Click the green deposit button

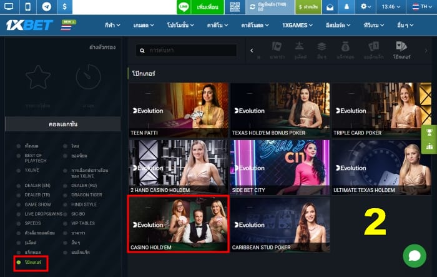pos(308,7)
